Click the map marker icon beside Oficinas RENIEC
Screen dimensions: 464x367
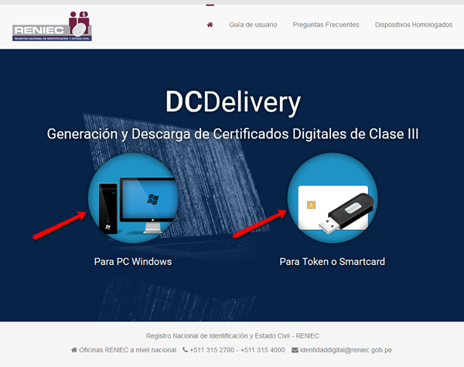(74, 351)
